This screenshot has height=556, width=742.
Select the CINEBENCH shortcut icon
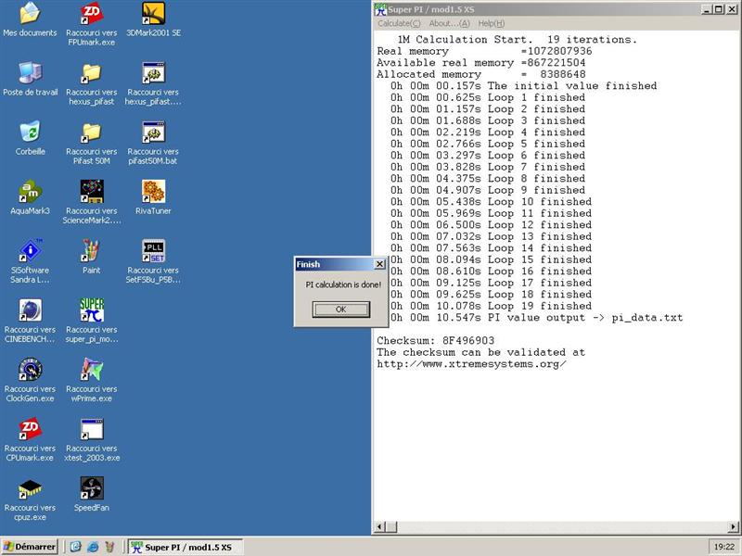click(x=31, y=310)
